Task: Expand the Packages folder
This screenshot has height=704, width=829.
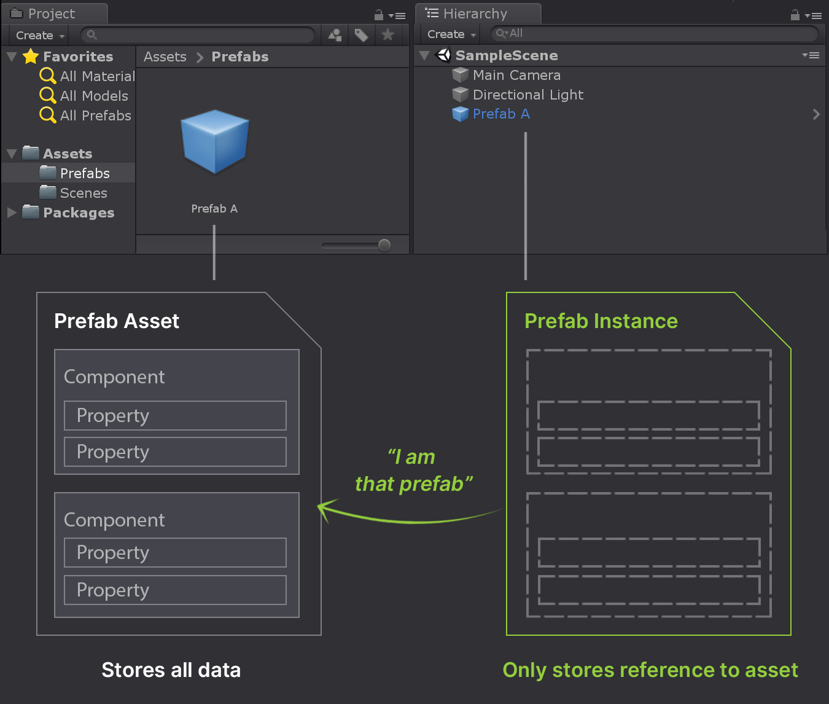Action: point(11,213)
